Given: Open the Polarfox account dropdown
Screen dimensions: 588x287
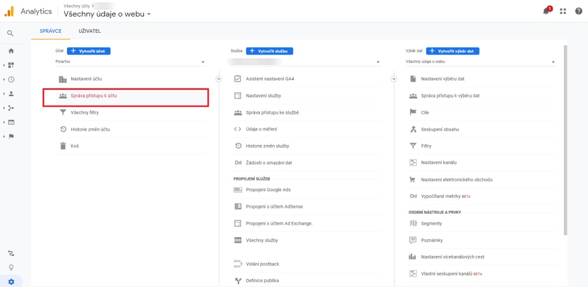Looking at the screenshot, I should pos(131,62).
